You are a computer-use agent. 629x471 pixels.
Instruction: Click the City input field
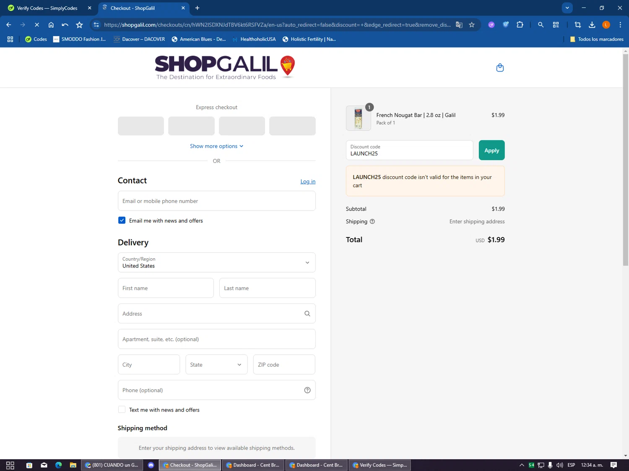[149, 365]
